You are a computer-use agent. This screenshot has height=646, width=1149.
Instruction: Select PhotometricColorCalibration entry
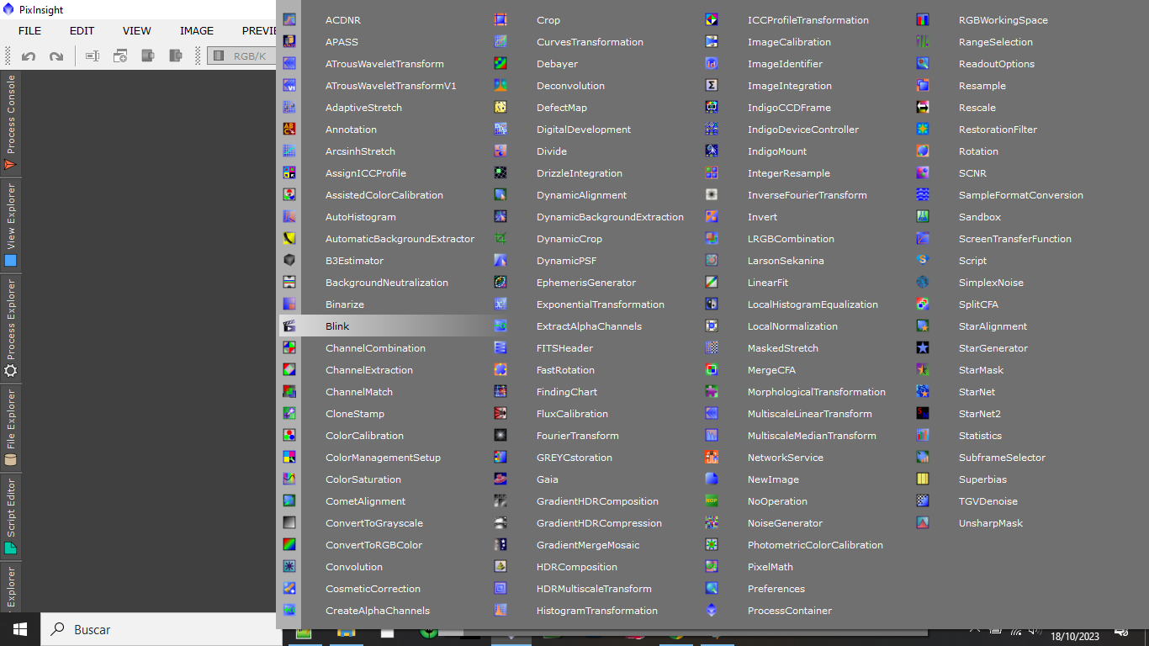pos(815,544)
